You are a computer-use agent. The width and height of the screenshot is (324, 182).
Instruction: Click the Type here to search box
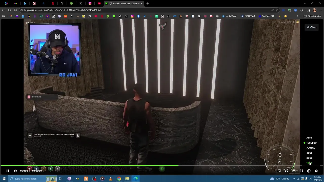(33, 179)
